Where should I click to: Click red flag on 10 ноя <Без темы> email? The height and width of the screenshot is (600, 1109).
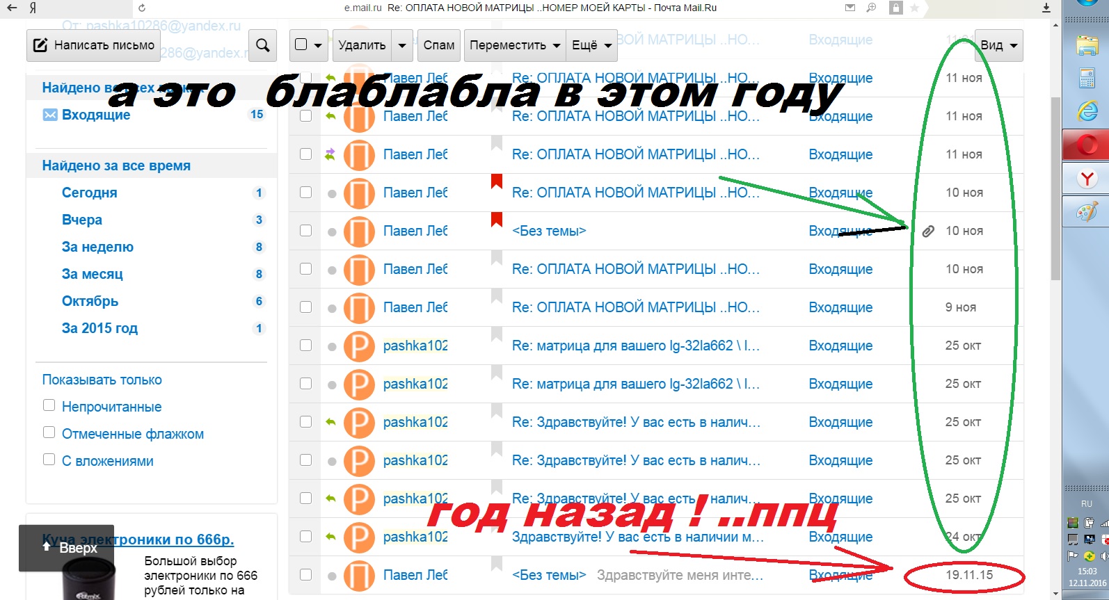click(x=496, y=220)
